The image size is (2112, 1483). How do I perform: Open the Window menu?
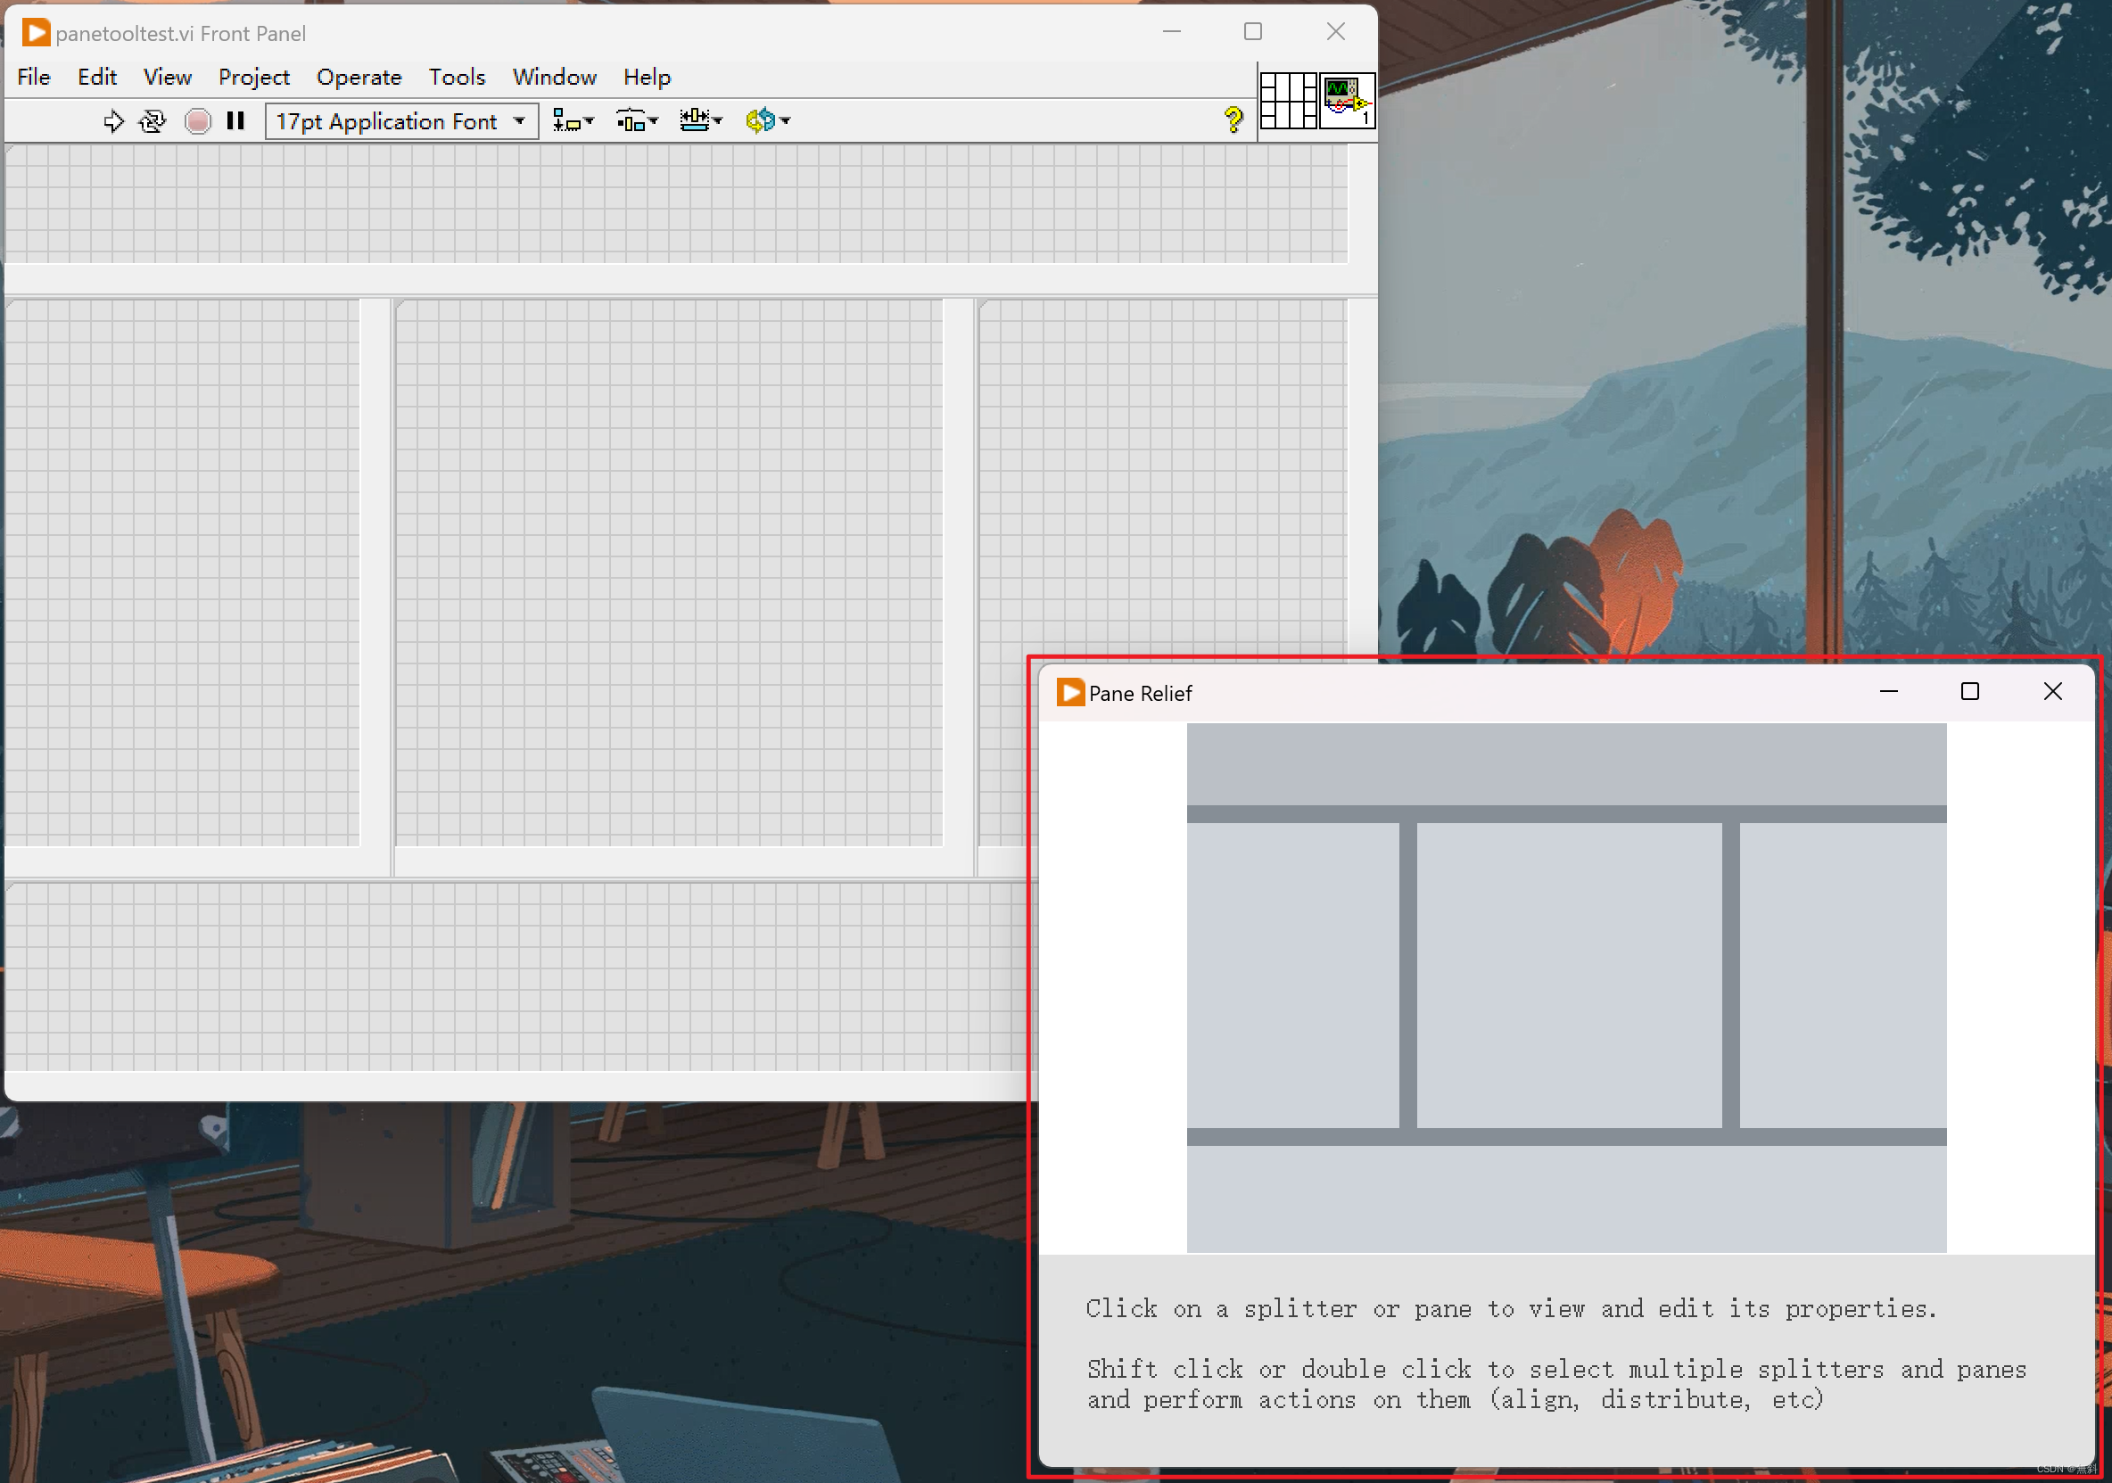click(x=554, y=78)
